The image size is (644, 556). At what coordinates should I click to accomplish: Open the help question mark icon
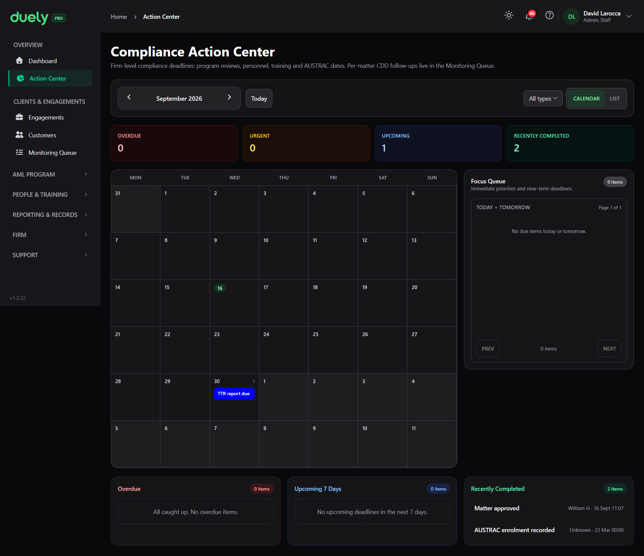(x=549, y=15)
